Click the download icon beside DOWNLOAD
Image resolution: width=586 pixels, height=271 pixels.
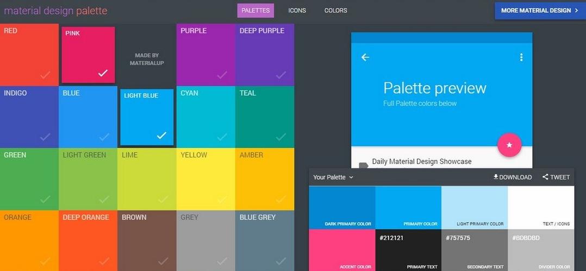click(496, 177)
